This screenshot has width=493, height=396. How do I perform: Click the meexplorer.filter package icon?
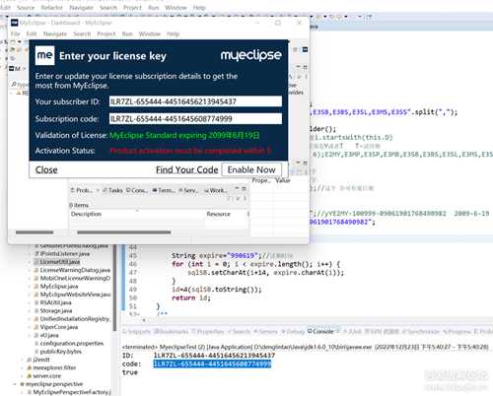30,367
